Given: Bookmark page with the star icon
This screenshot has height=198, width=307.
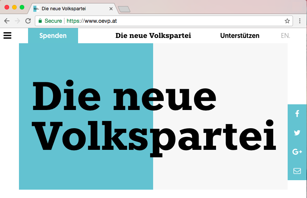Looking at the screenshot, I should tap(287, 21).
